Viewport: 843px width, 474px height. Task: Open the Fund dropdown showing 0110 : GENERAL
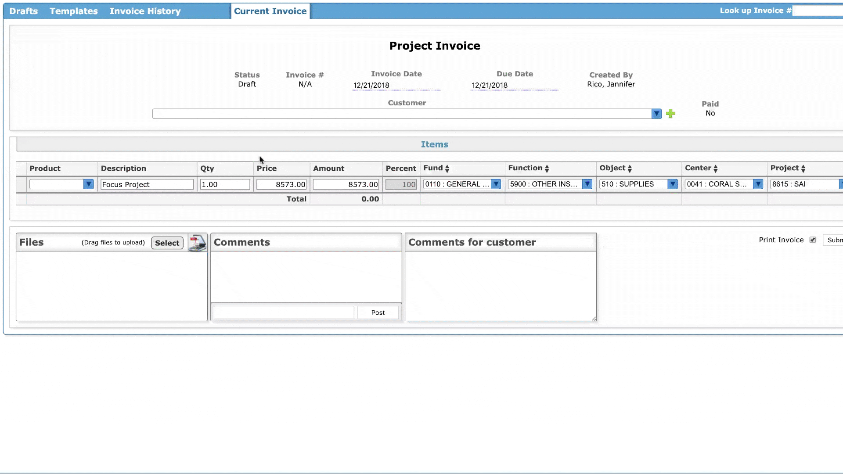[496, 184]
